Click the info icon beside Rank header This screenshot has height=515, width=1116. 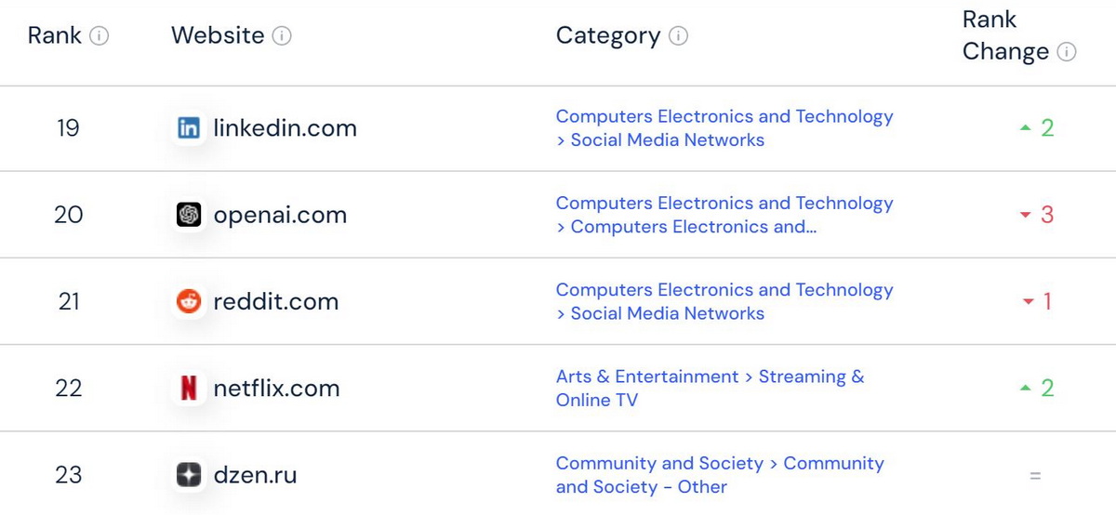click(100, 36)
